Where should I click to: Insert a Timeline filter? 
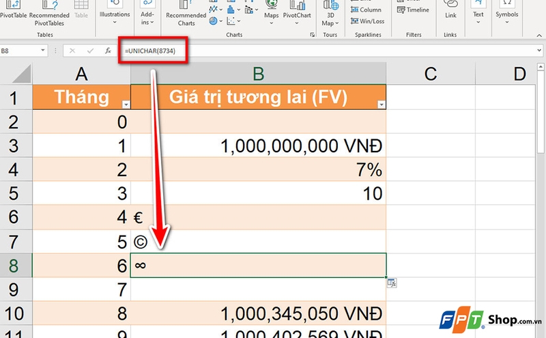pyautogui.click(x=413, y=10)
